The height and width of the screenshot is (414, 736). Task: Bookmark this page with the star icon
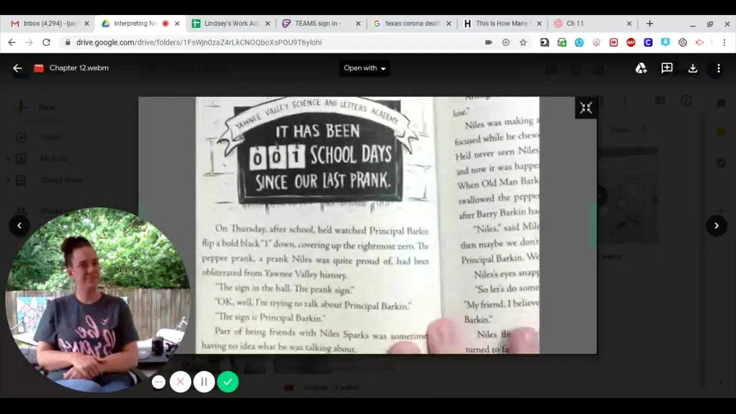(523, 42)
